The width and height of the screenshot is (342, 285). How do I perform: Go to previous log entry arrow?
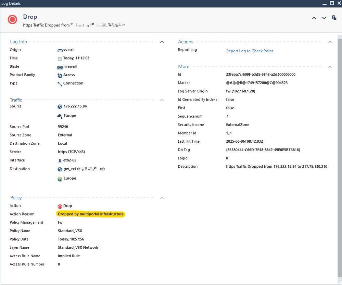(314, 18)
